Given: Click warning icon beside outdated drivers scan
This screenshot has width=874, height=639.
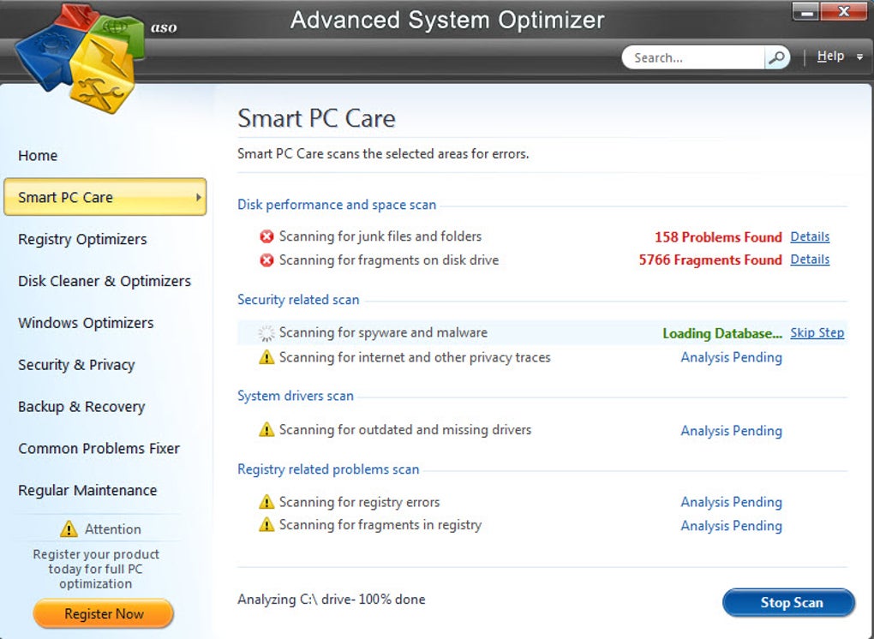Looking at the screenshot, I should coord(266,429).
